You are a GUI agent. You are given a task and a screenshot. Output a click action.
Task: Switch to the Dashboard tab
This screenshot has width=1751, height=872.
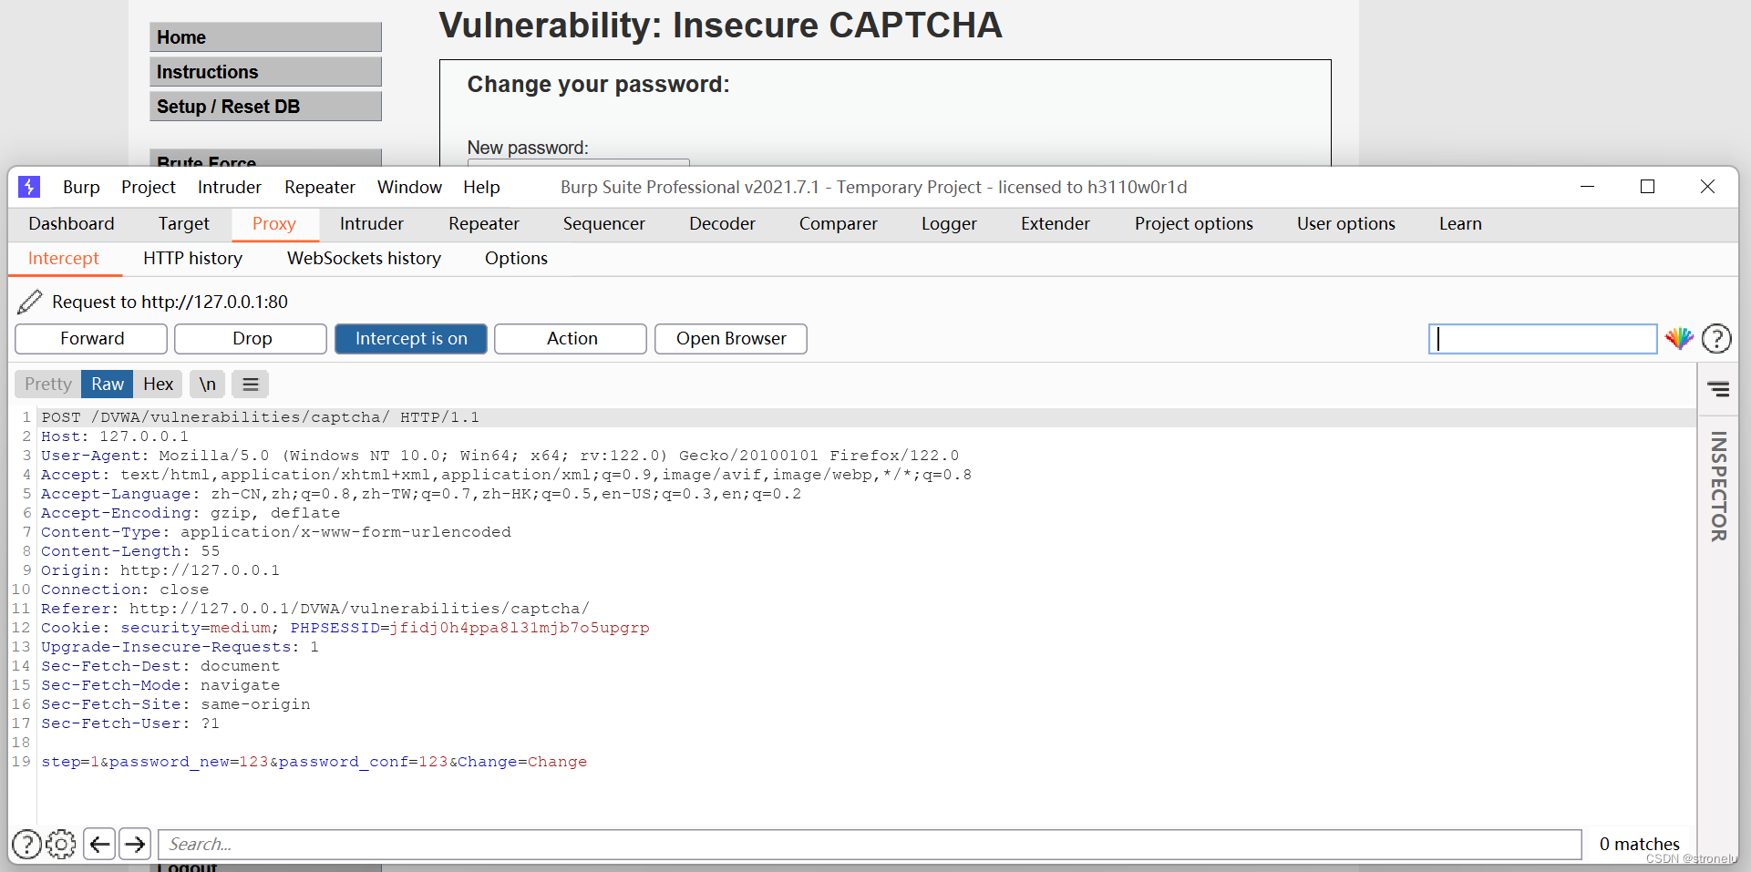click(71, 224)
